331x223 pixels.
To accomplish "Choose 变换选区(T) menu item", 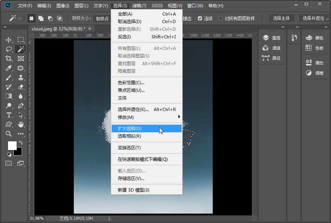I will pyautogui.click(x=147, y=148).
